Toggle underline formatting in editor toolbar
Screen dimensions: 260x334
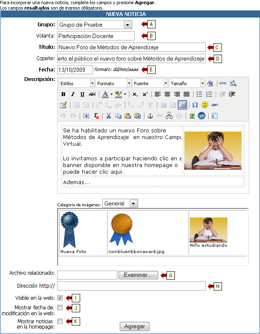pyautogui.click(x=82, y=94)
